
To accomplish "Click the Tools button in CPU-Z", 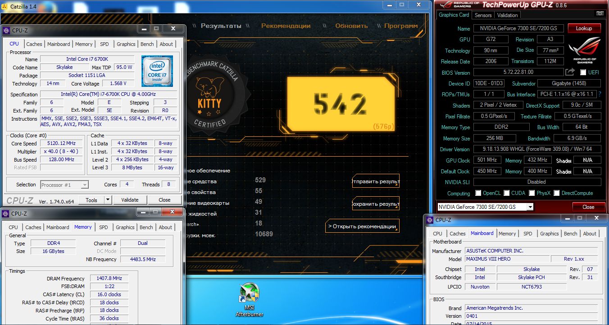I will tap(91, 200).
